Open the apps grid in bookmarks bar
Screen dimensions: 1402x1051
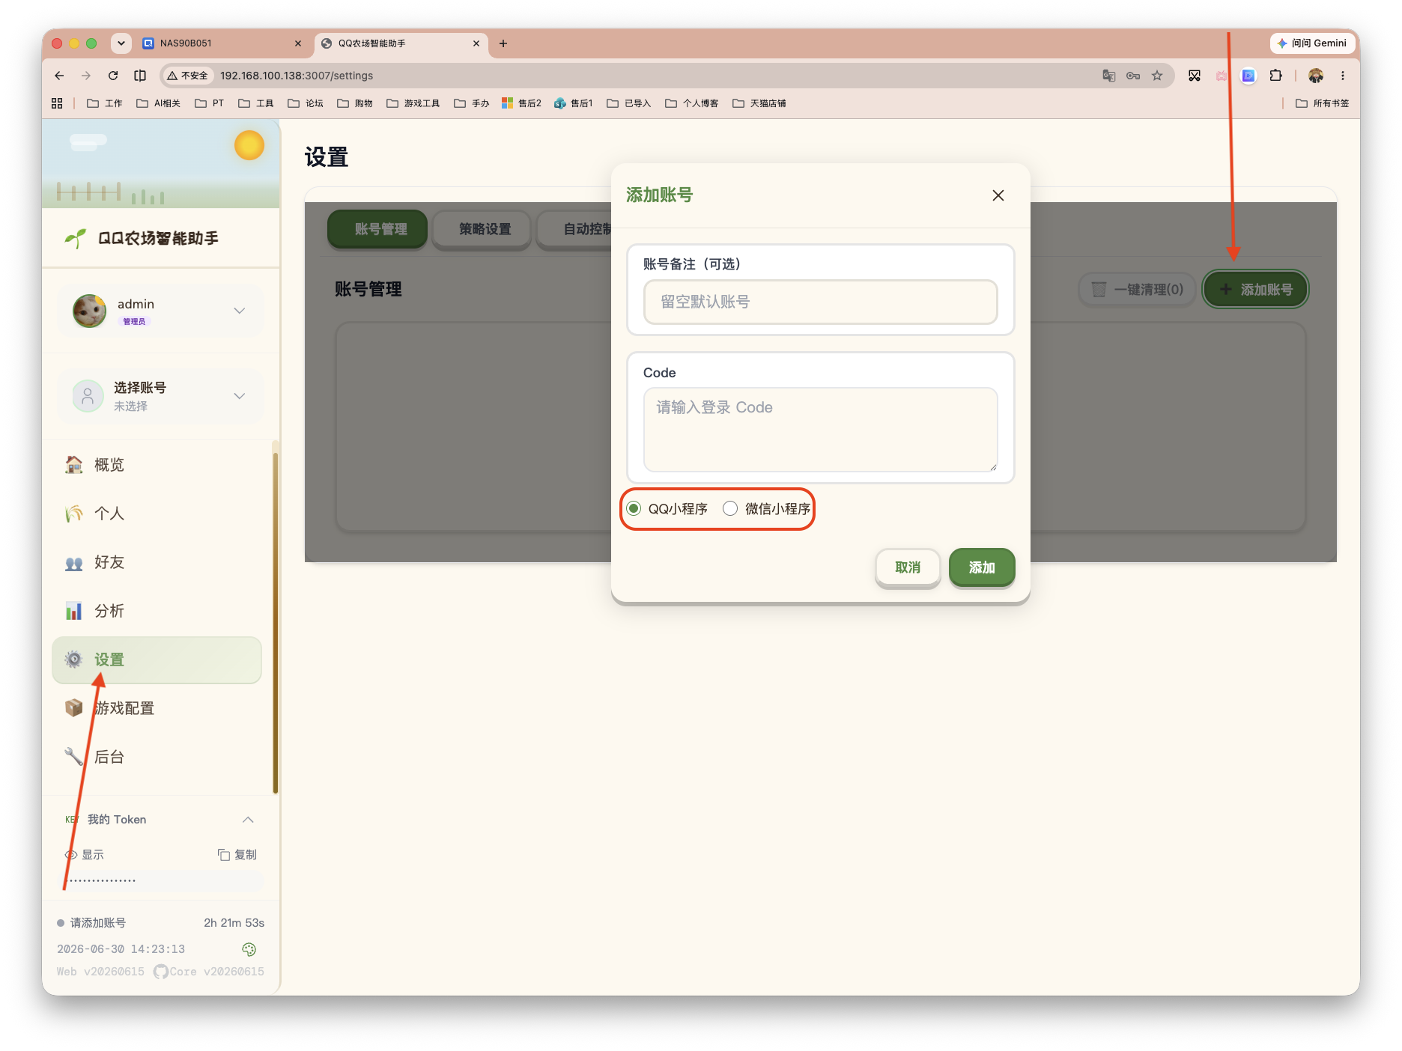pos(57,103)
